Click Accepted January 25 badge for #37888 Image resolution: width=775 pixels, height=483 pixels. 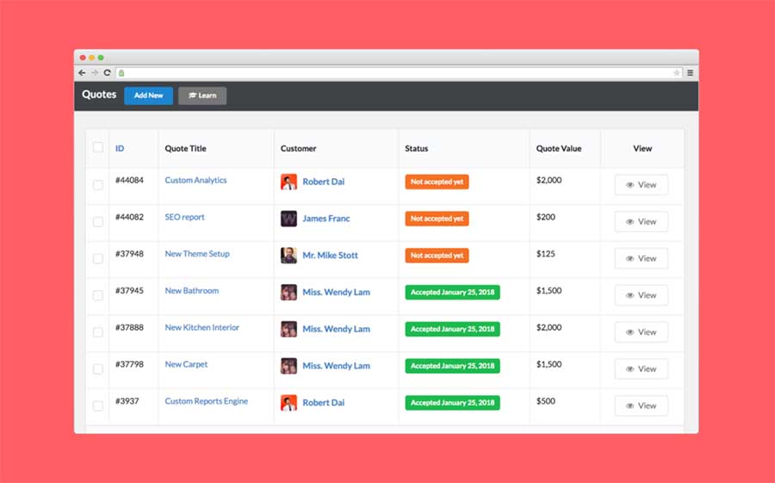pos(452,329)
